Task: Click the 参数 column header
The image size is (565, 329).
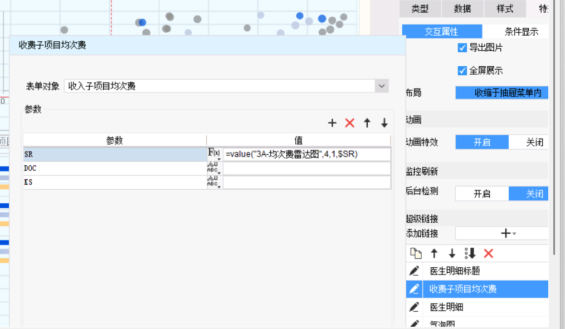Action: coord(115,140)
